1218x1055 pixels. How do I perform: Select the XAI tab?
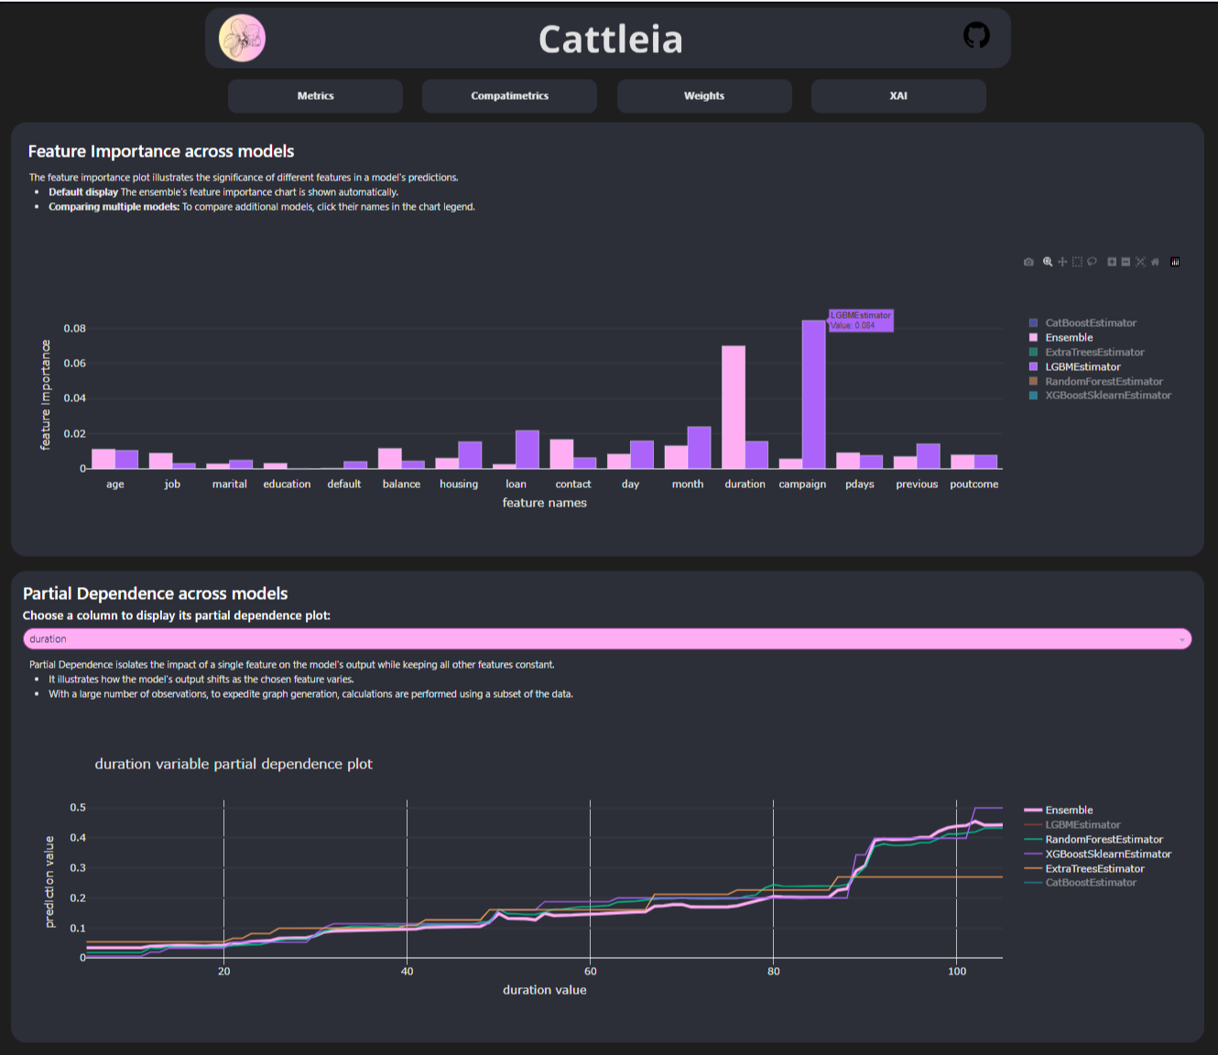898,95
